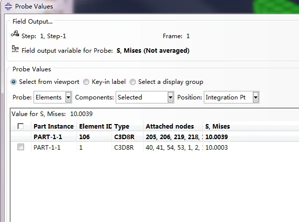Image resolution: width=299 pixels, height=222 pixels.
Task: Open the Field Output... dialog
Action: tap(33, 22)
